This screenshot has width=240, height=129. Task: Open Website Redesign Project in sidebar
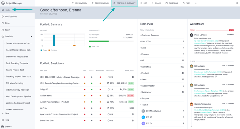[x=18, y=103]
